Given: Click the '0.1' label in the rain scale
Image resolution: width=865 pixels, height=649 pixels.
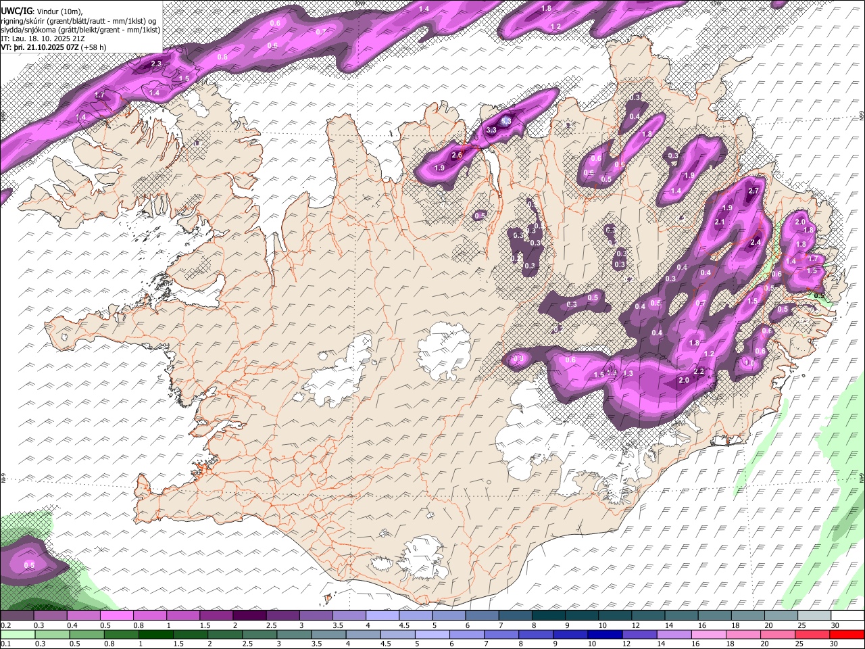Looking at the screenshot, I should tap(5, 644).
